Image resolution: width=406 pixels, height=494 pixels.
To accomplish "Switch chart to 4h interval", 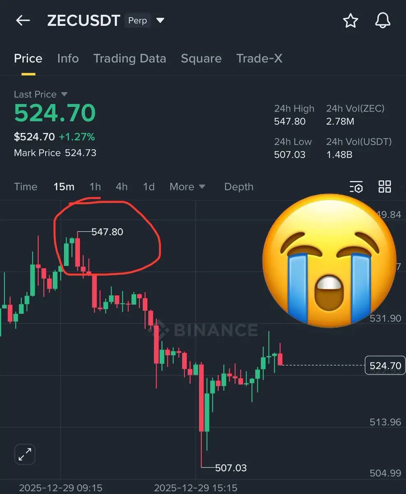I will pyautogui.click(x=121, y=187).
